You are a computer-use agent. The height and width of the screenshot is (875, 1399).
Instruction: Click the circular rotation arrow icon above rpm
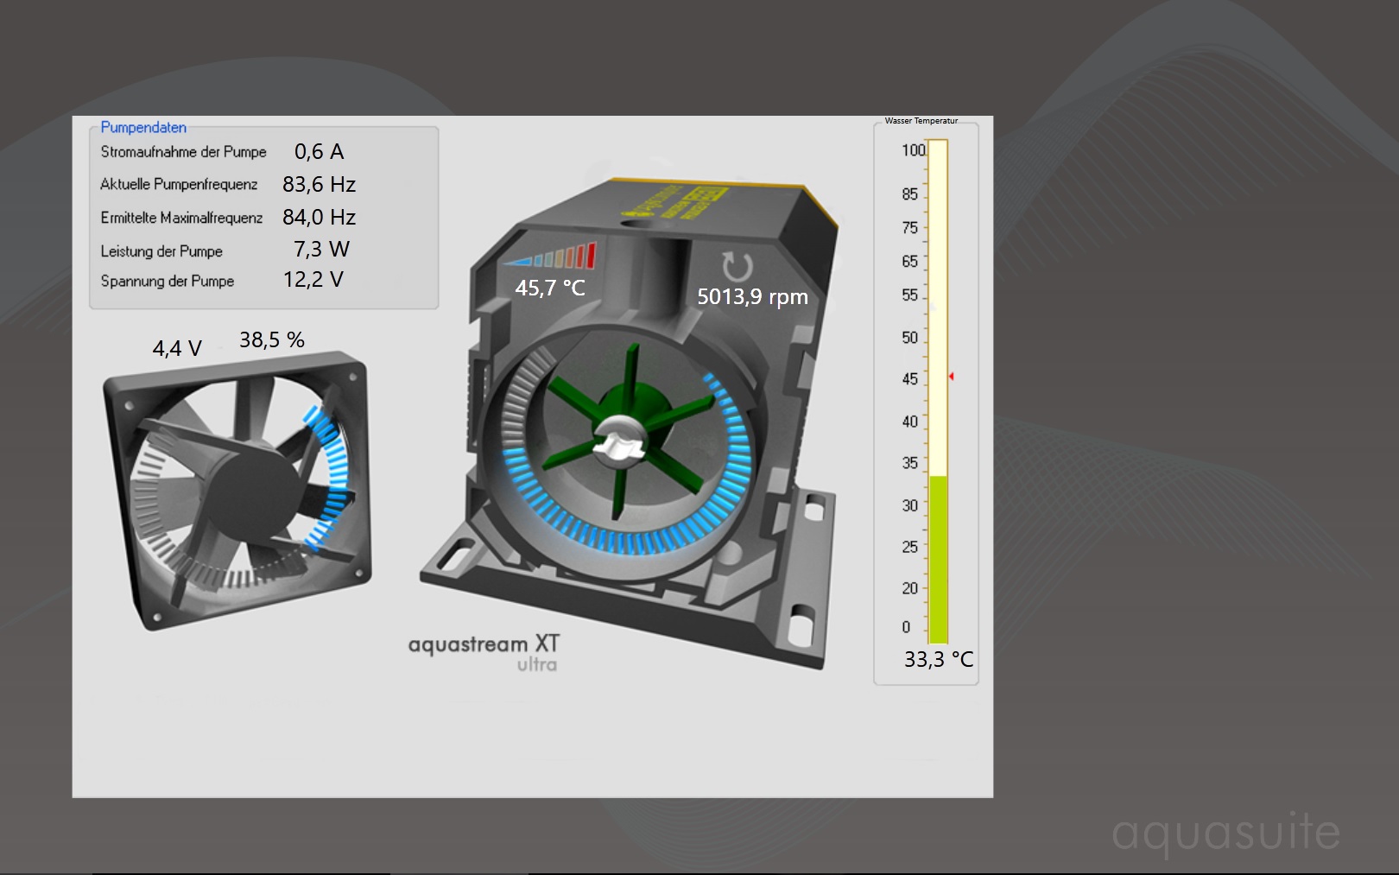[737, 267]
